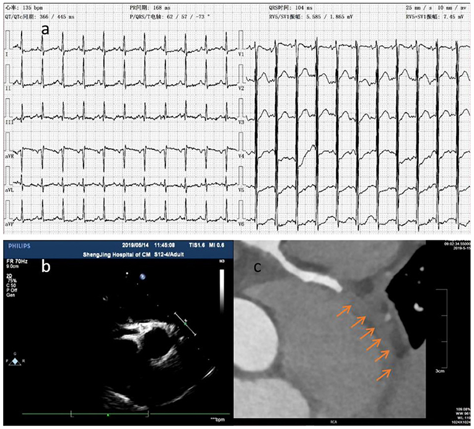Click the aVF lead label

[x=9, y=224]
